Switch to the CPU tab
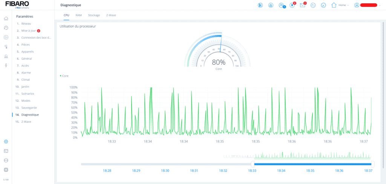Image resolution: width=386 pixels, height=184 pixels. coord(66,15)
